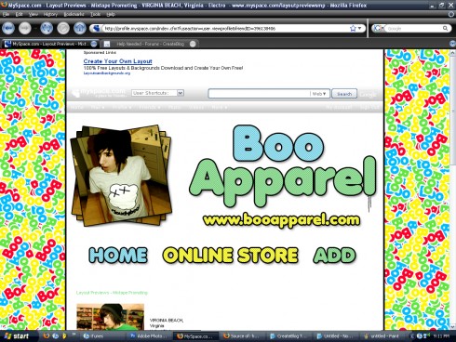456x342 pixels.
Task: Close the MySpace Layout Previews tab
Action: point(94,44)
